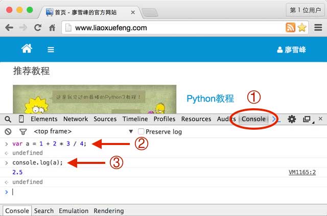
Task: Open the Chrome menu hamburger icon
Action: pyautogui.click(x=318, y=28)
